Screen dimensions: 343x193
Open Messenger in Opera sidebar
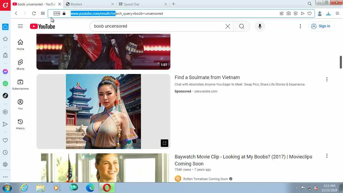5,72
